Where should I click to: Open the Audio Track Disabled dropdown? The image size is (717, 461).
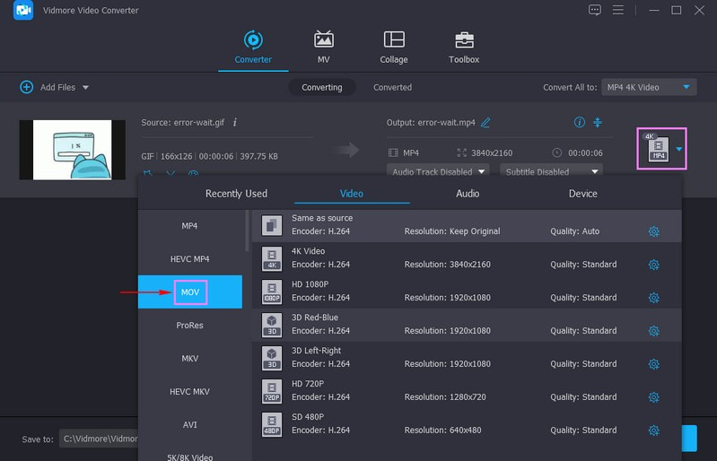click(437, 171)
